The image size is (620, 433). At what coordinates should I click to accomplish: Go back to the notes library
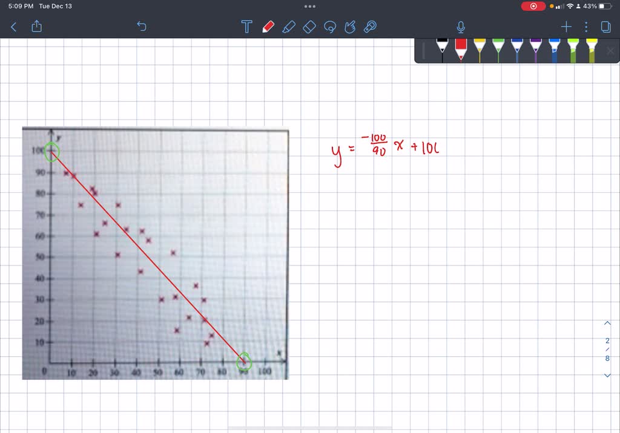[13, 27]
